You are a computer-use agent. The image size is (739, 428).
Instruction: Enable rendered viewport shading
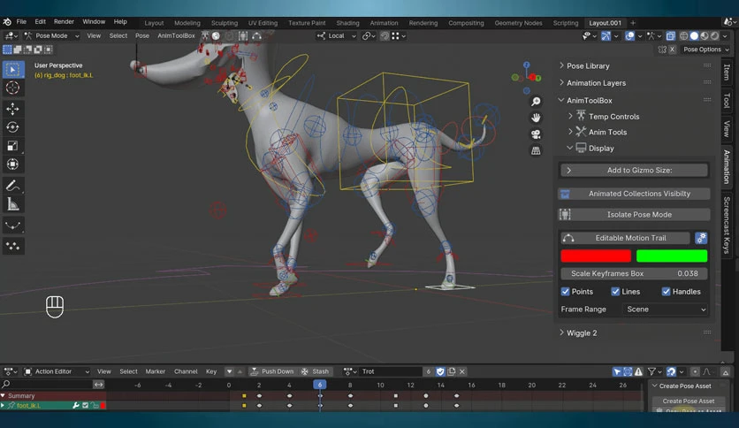point(715,36)
